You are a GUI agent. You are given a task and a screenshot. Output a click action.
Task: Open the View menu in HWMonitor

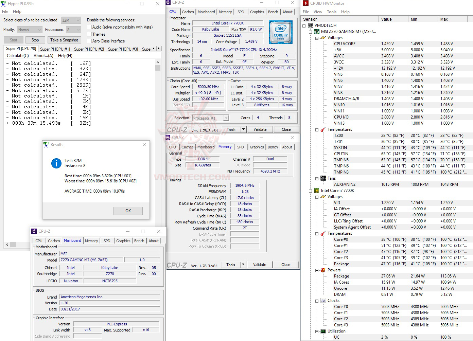click(x=318, y=11)
